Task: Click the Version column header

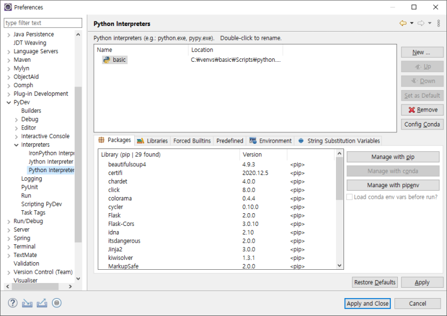Action: [x=263, y=155]
